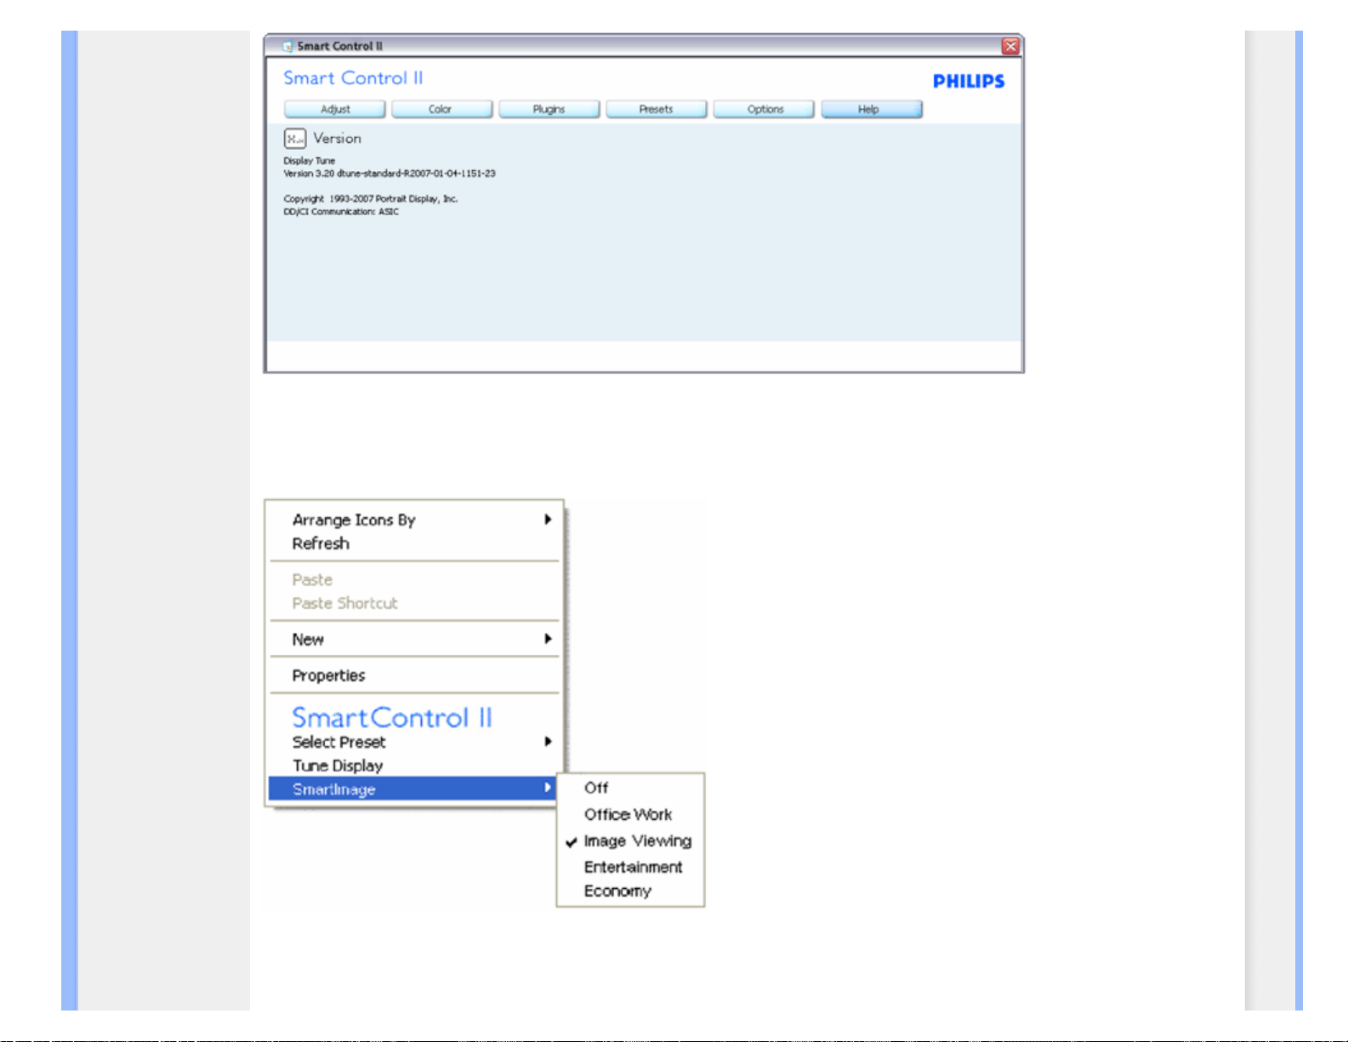Click the Version 3.20 dtune-standard text line

pyautogui.click(x=390, y=174)
